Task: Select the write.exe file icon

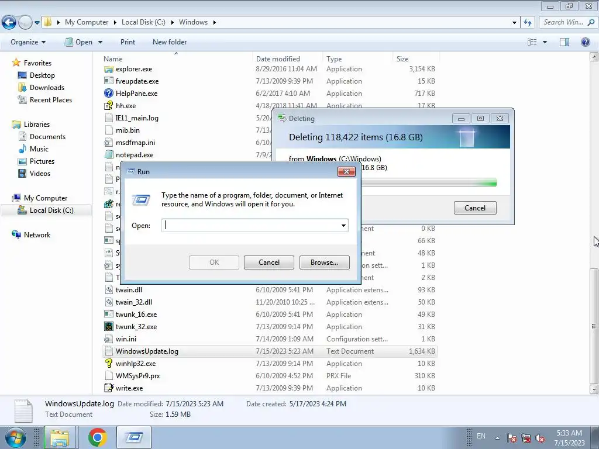Action: (x=108, y=388)
